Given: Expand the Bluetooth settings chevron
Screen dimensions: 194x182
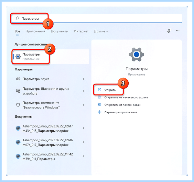Looking at the screenshot, I should 83,91.
